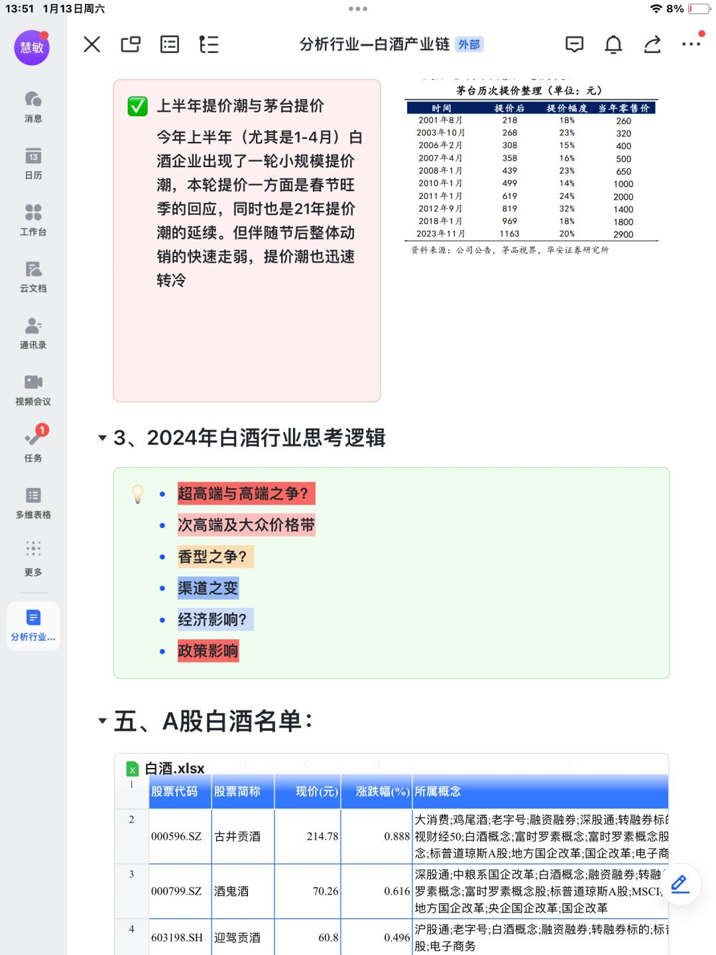This screenshot has height=955, width=716.
Task: Click cell 古井贡酒
Action: (243, 836)
